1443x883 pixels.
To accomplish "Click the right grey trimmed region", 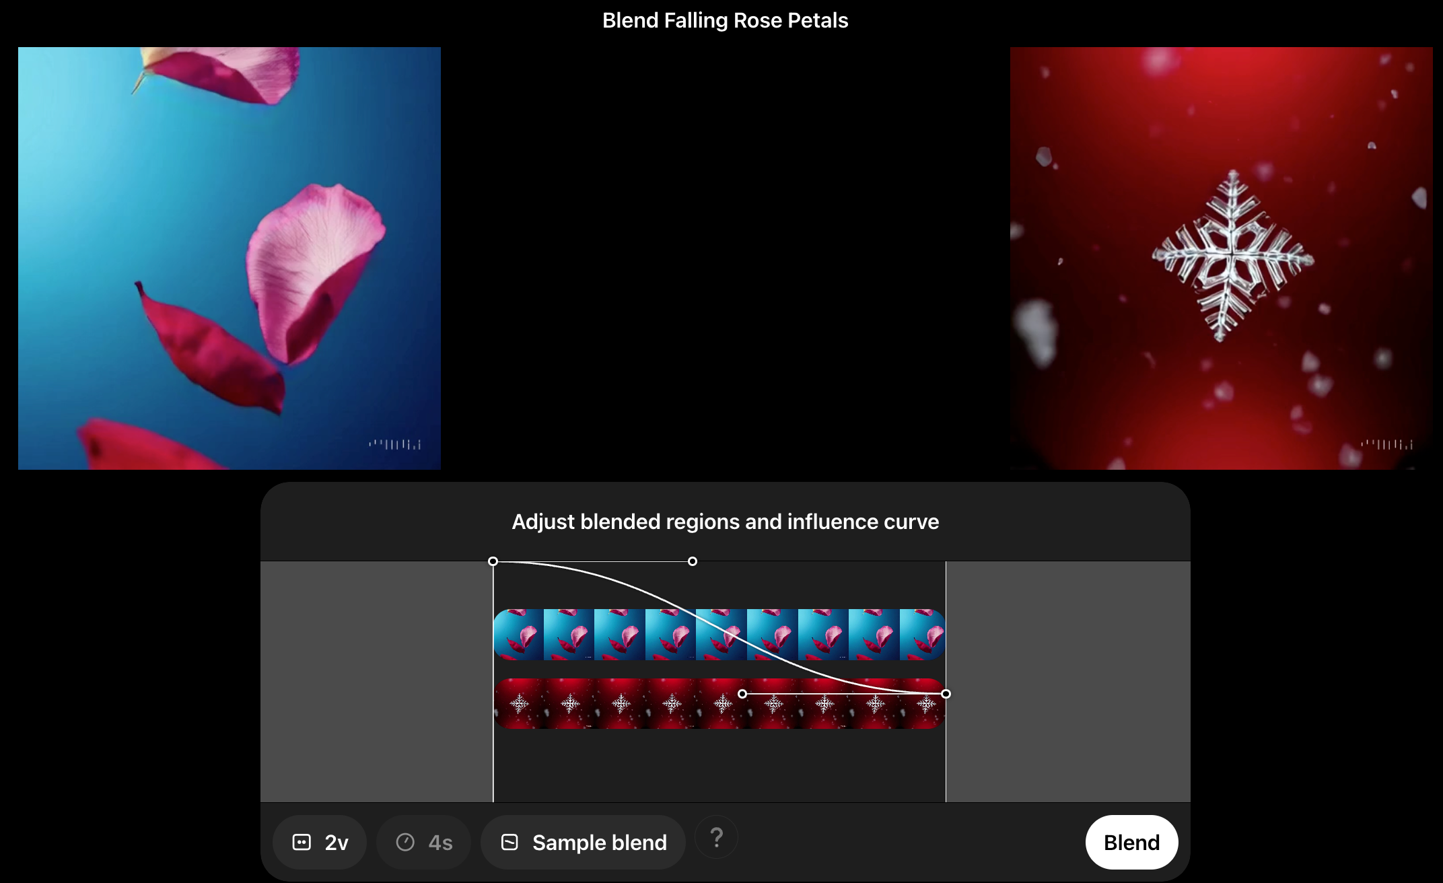I will click(x=1068, y=681).
